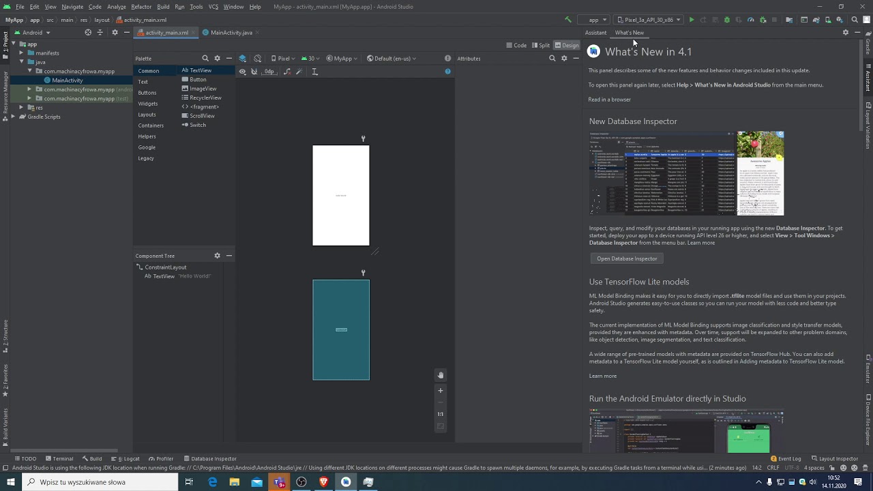The width and height of the screenshot is (873, 491).
Task: Click the Orientation for Preview icon
Action: point(257,59)
